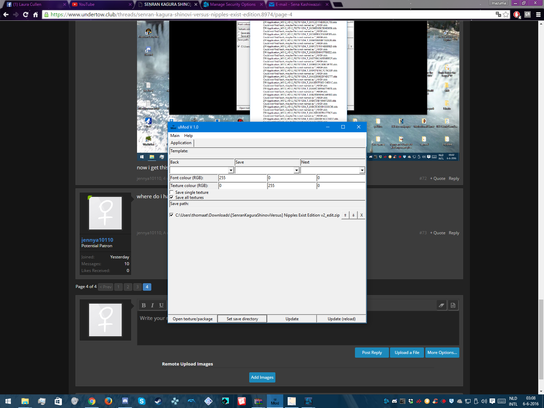Open the AdBlock extension icon
This screenshot has width=544, height=408.
516,14
